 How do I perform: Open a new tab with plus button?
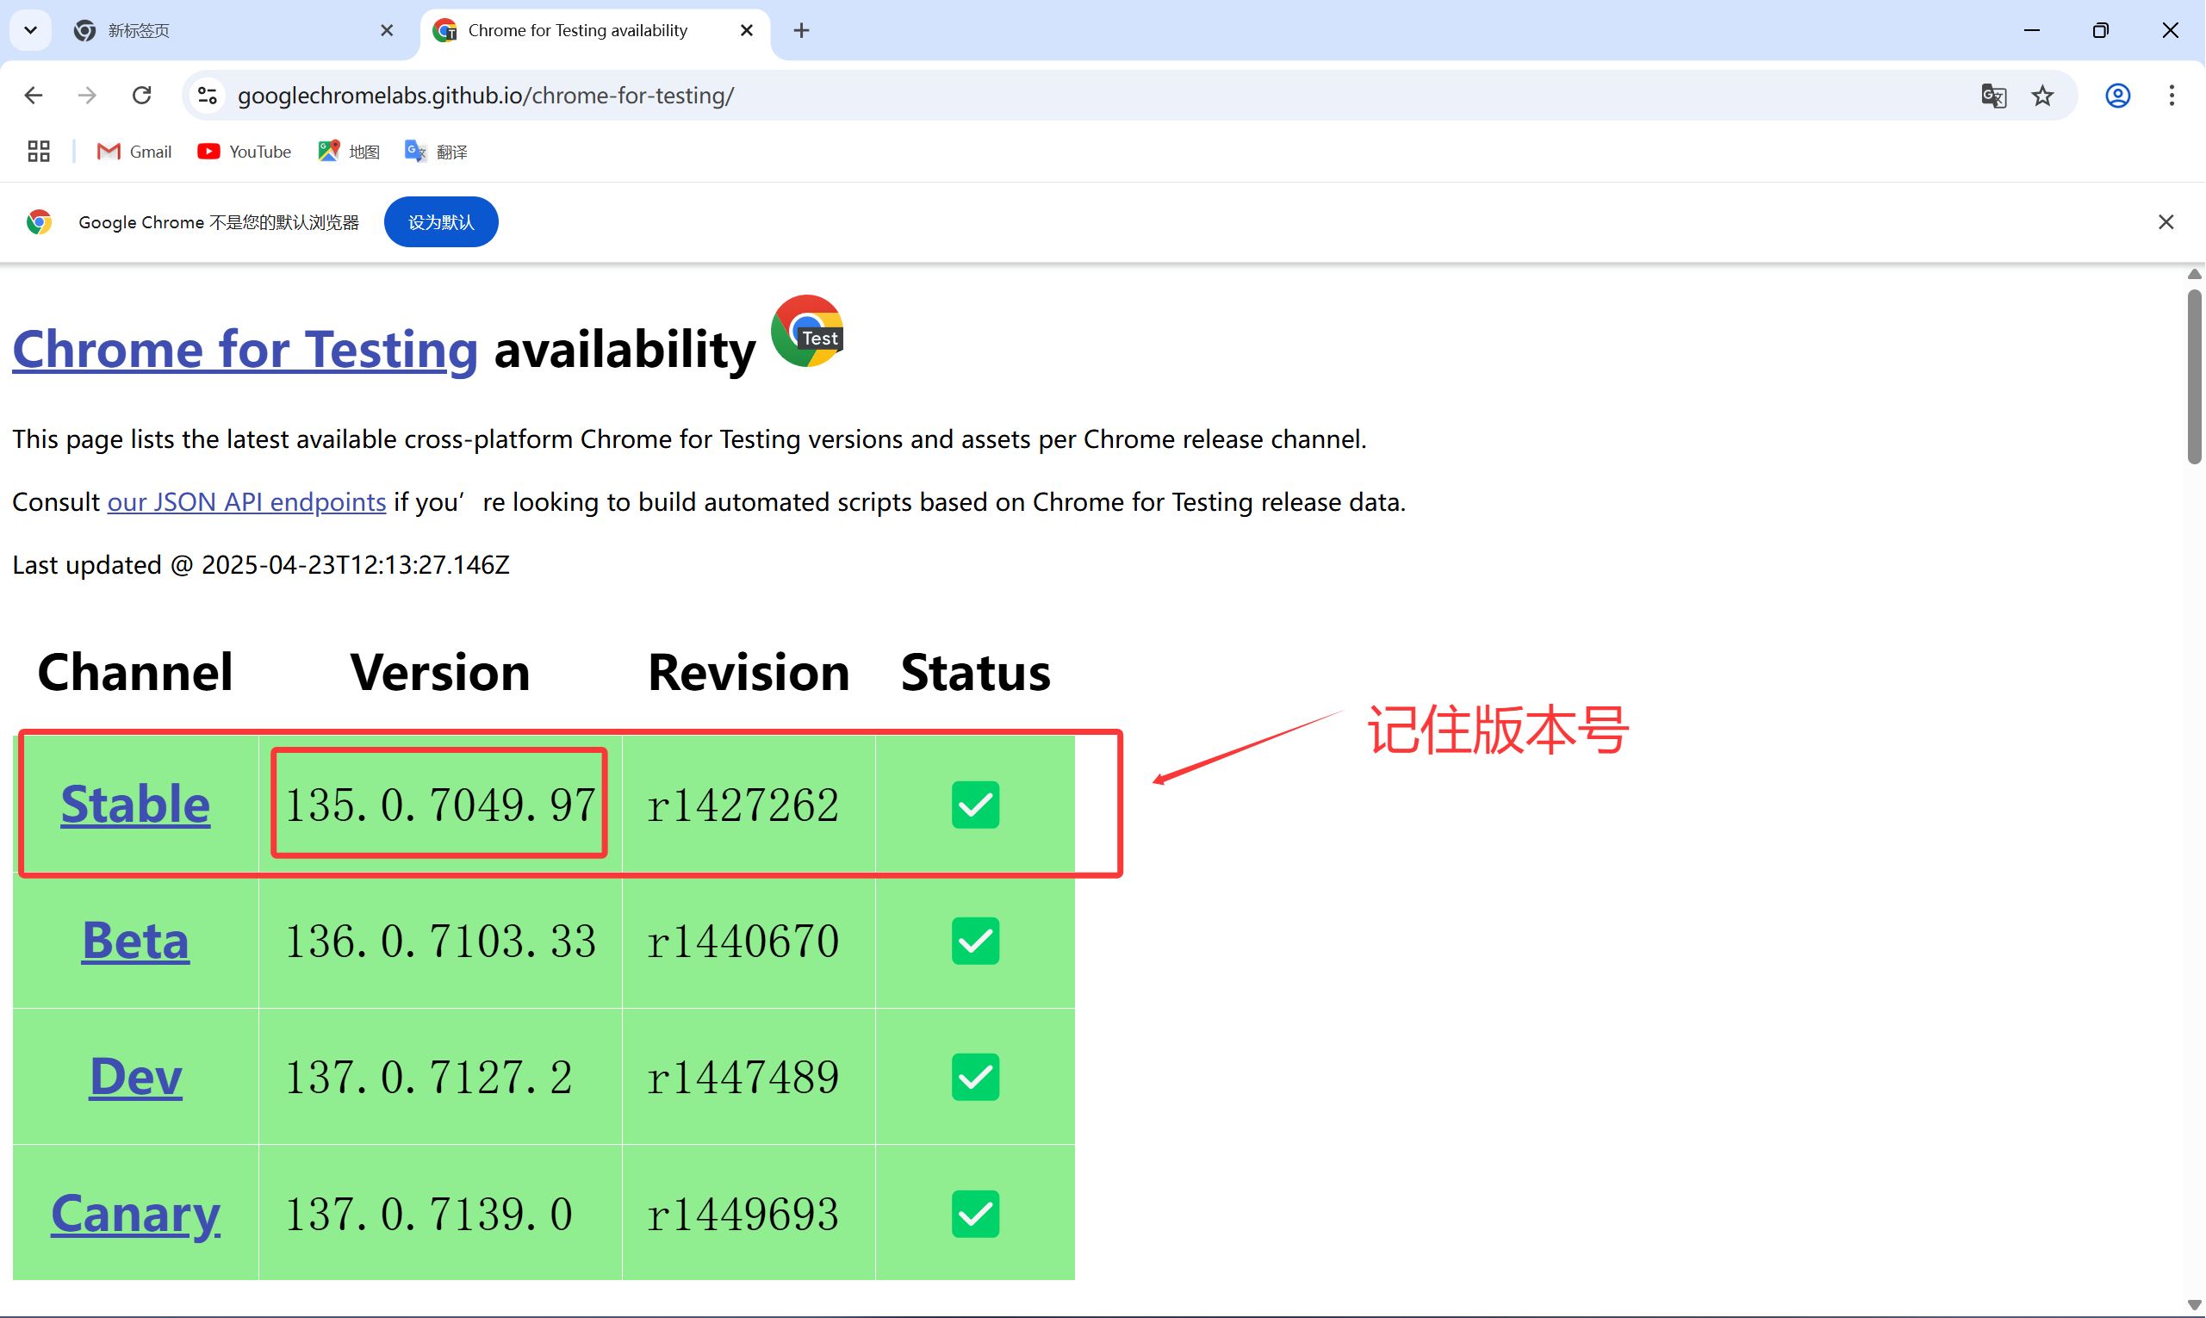pos(801,30)
